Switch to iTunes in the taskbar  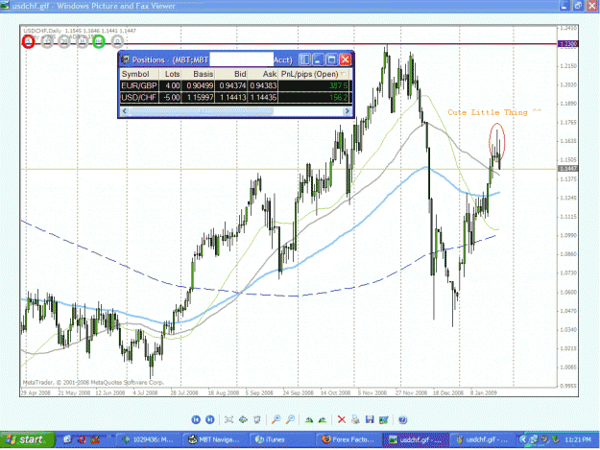click(x=280, y=439)
